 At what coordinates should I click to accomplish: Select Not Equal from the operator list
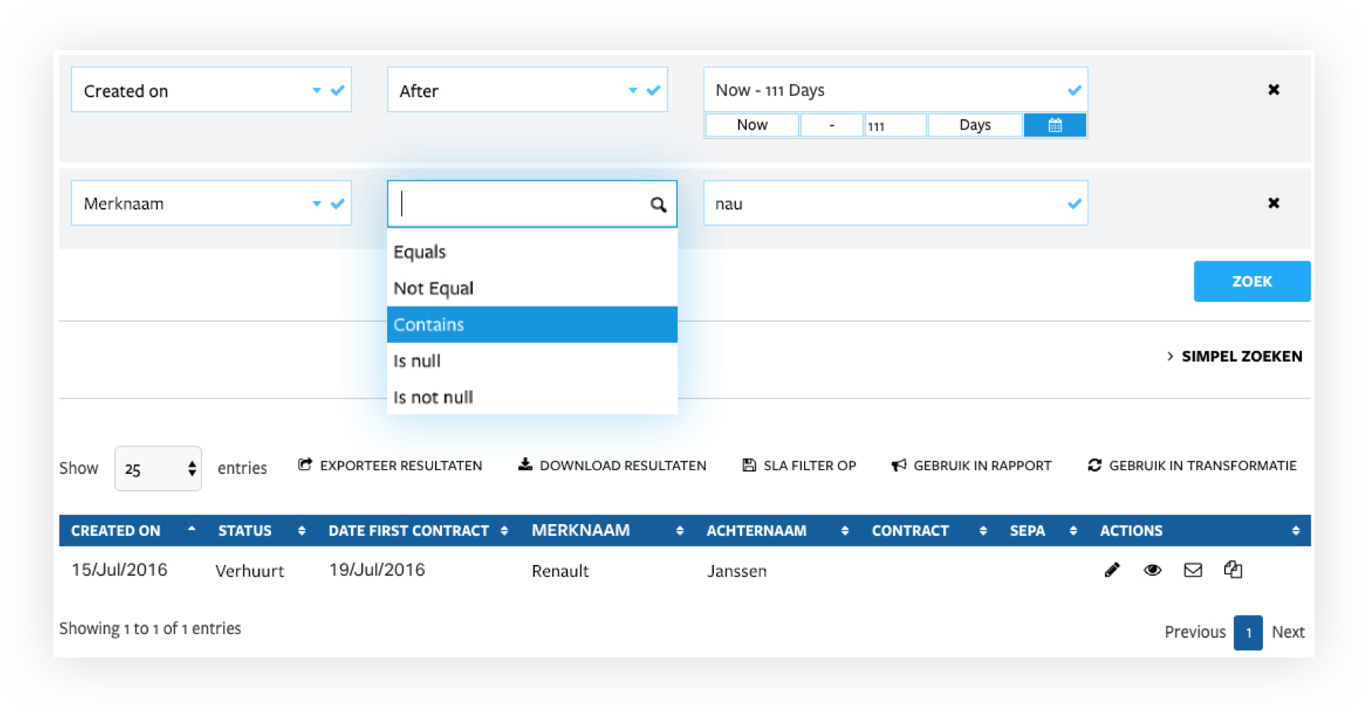[532, 288]
